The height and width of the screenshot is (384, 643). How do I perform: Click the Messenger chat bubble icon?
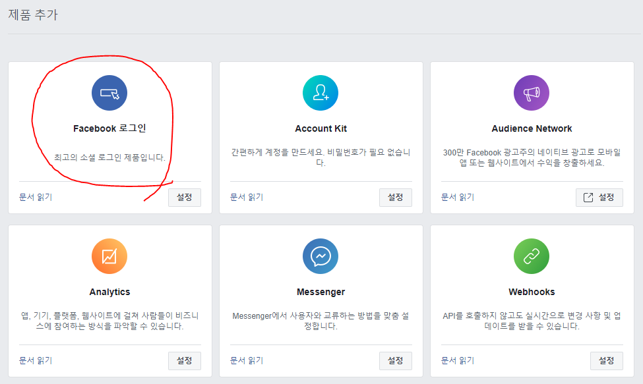click(x=321, y=256)
